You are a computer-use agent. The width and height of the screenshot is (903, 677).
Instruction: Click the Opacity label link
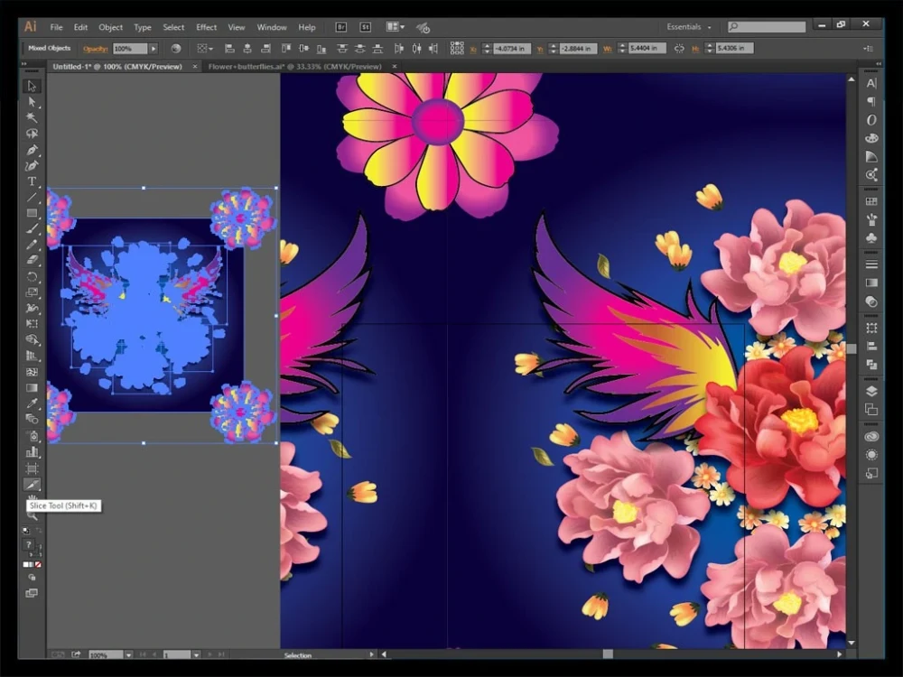click(95, 49)
